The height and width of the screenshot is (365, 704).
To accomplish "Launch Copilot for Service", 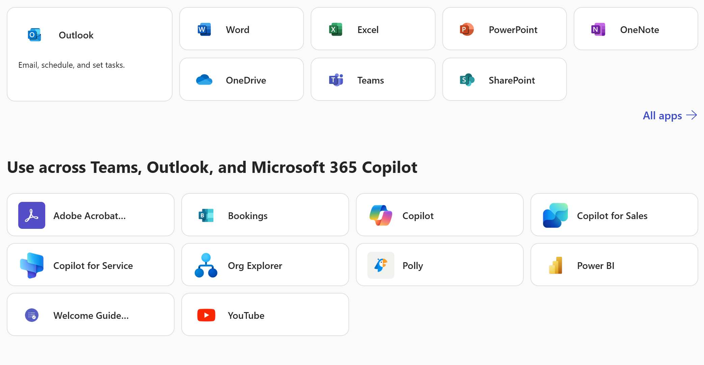I will pos(90,265).
